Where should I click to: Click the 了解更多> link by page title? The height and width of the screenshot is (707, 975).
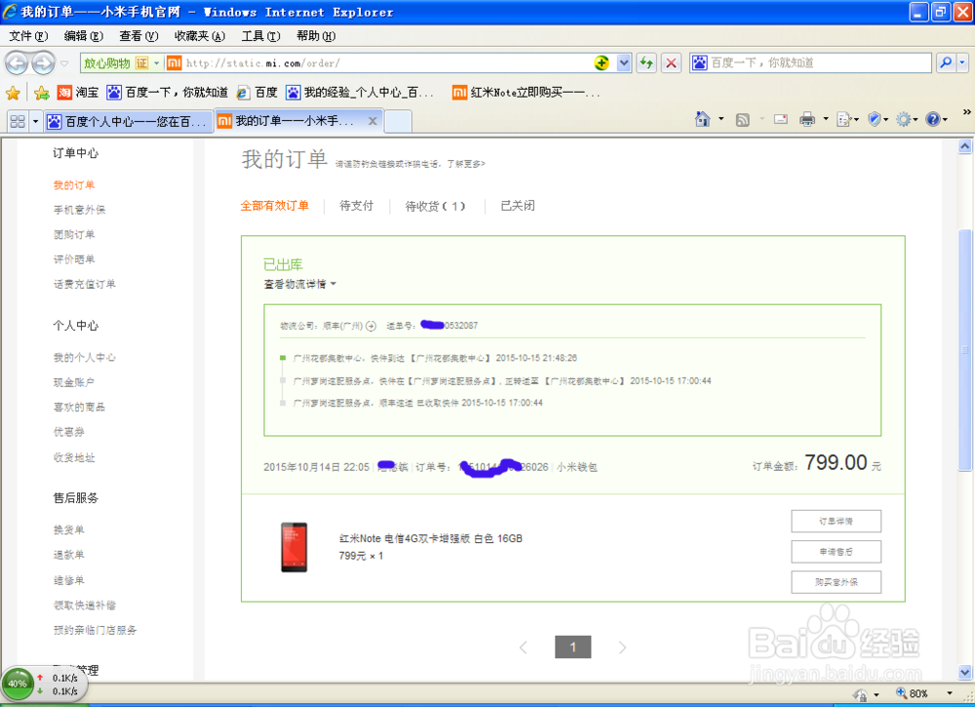coord(465,164)
